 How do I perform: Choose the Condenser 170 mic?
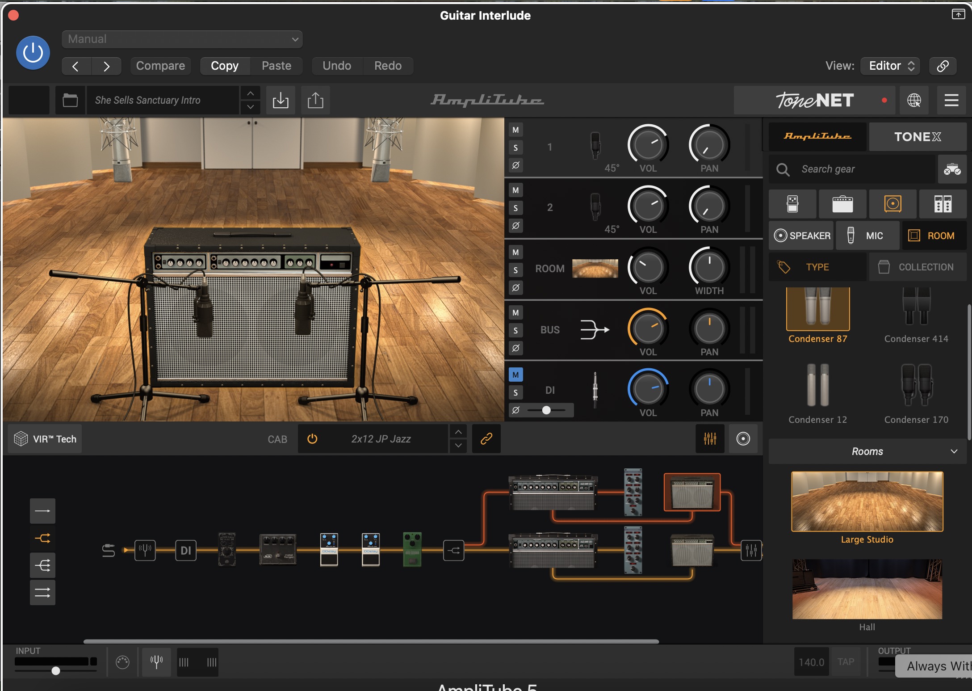pyautogui.click(x=916, y=393)
